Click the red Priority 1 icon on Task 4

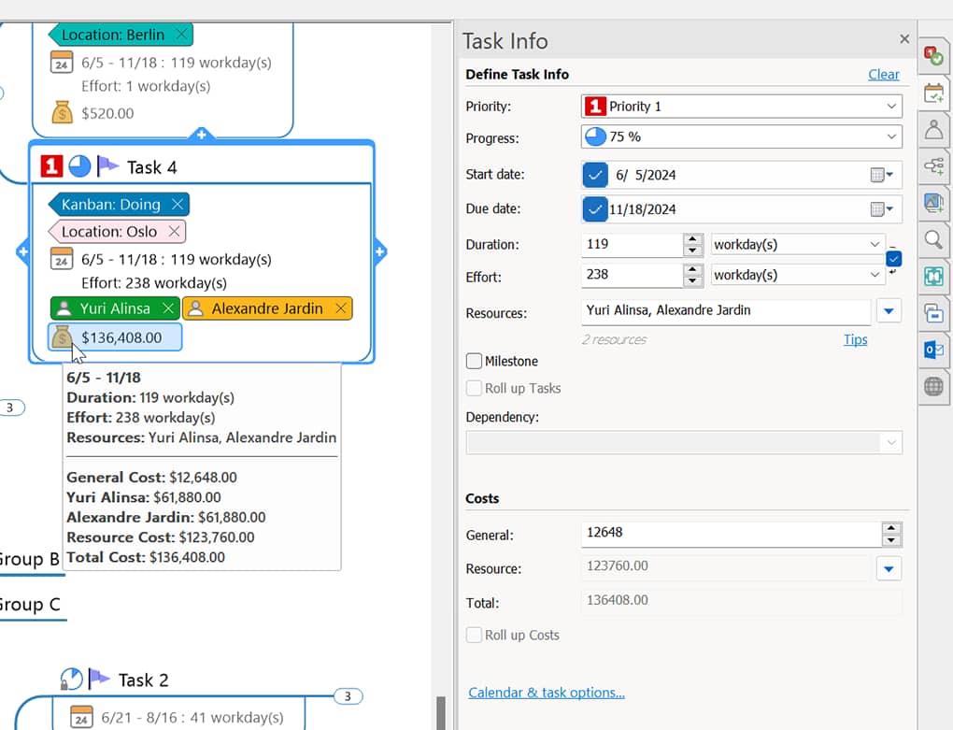tap(52, 166)
